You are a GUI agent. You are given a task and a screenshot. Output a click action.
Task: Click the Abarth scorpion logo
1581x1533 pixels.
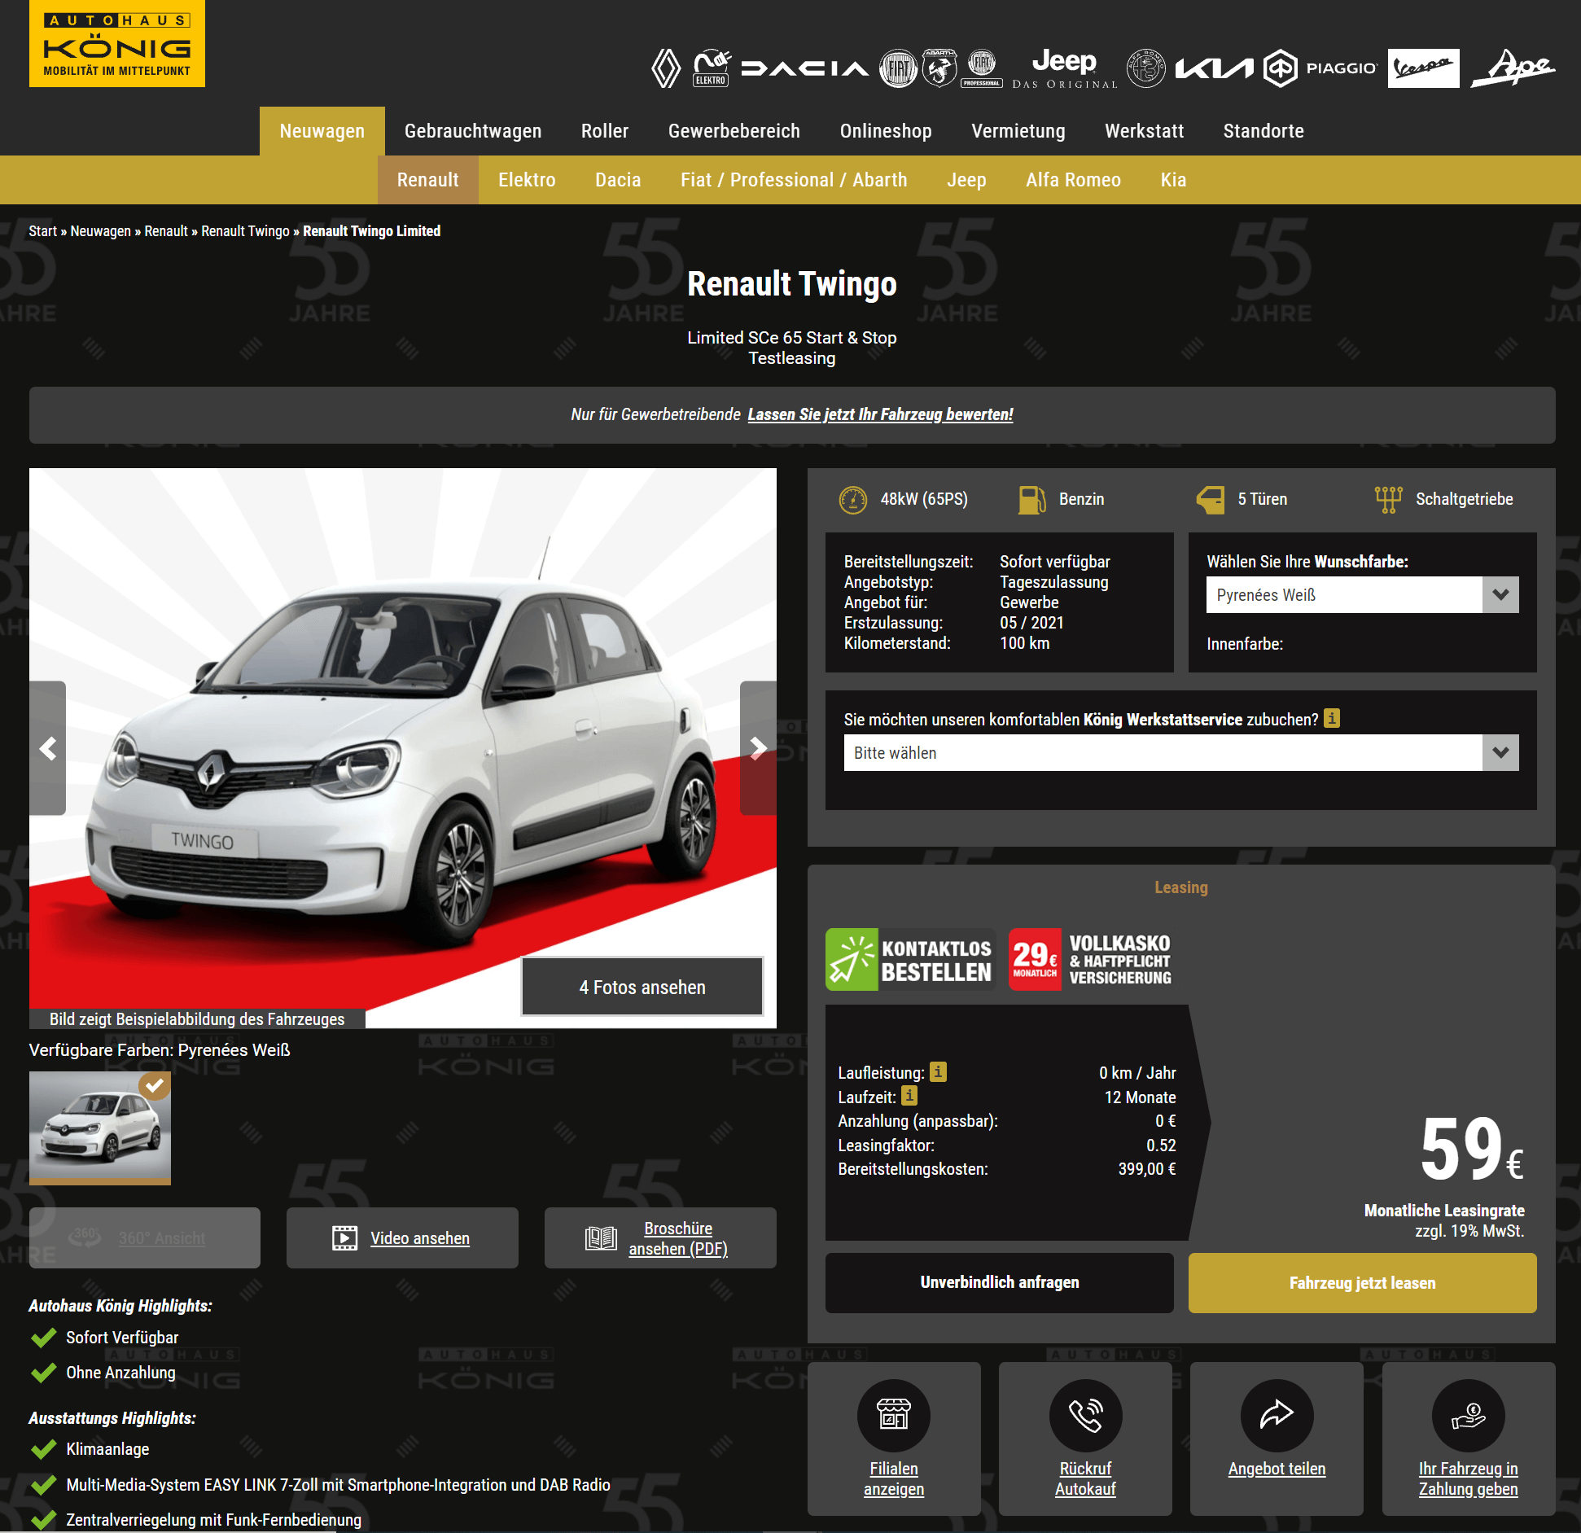pos(939,68)
